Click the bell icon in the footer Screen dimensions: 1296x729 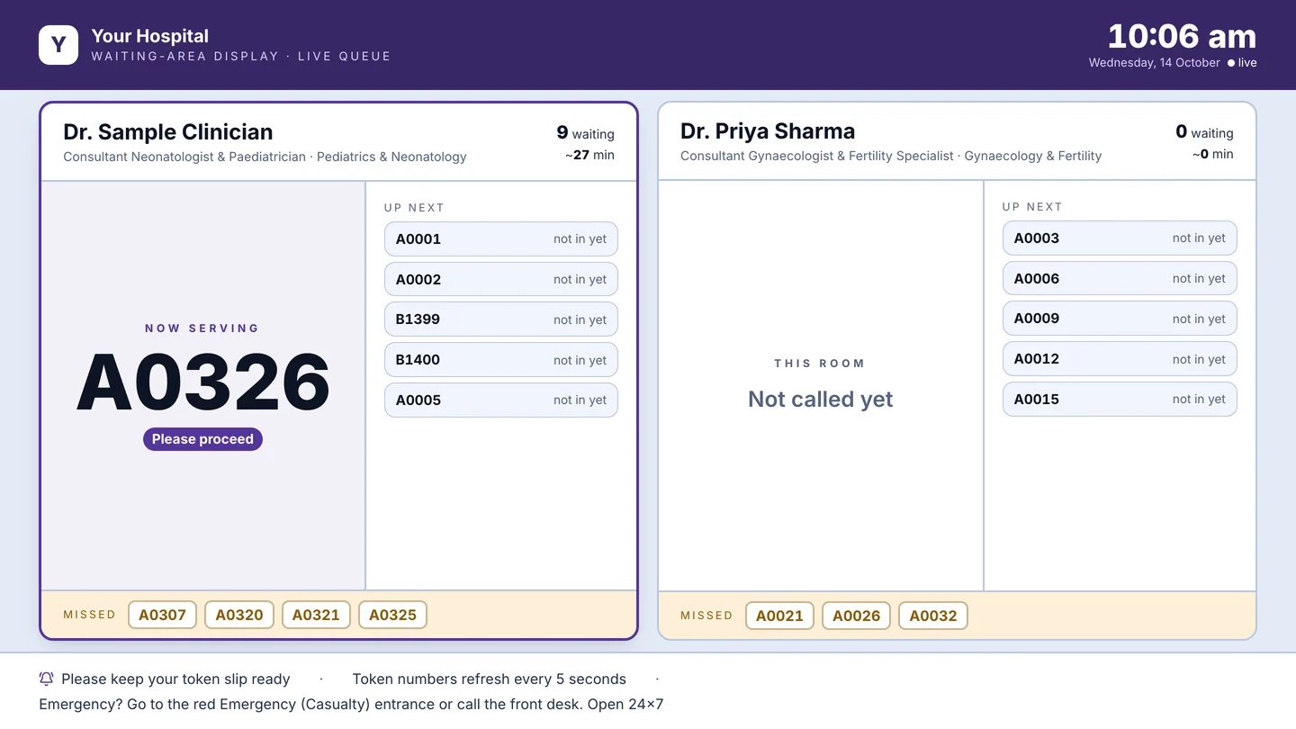click(x=46, y=679)
